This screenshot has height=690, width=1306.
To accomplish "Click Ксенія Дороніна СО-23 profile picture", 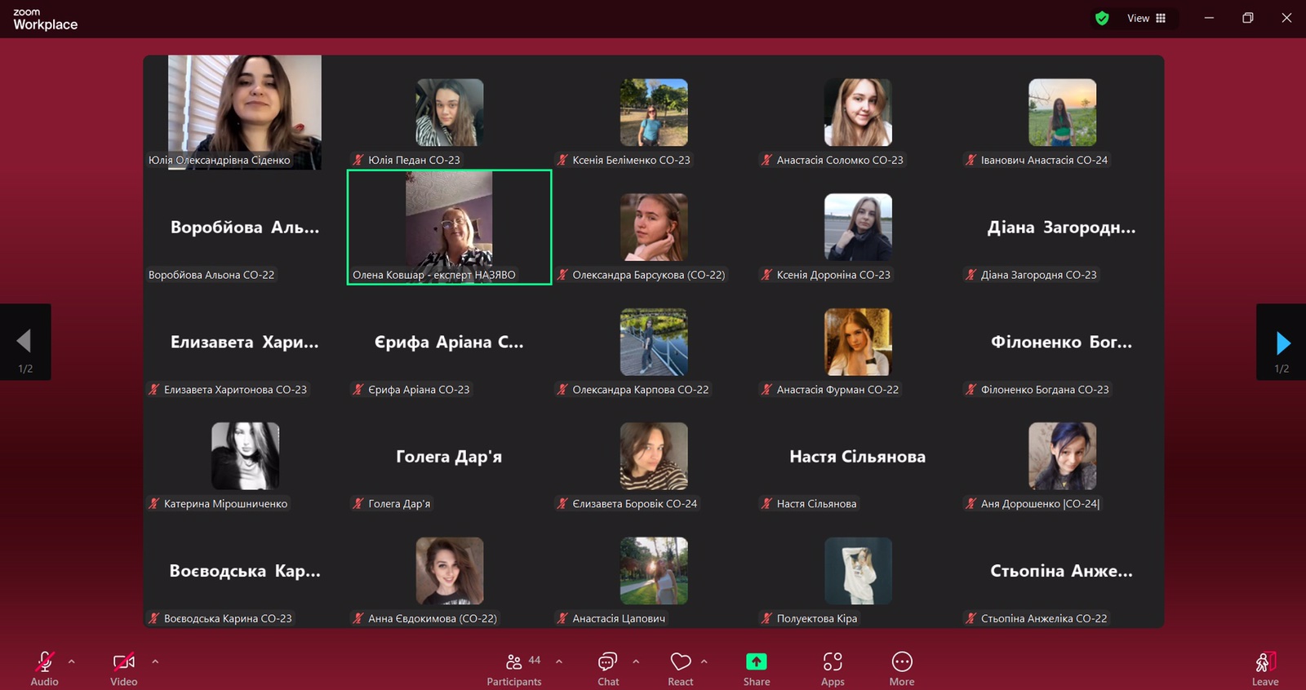I will (x=858, y=227).
